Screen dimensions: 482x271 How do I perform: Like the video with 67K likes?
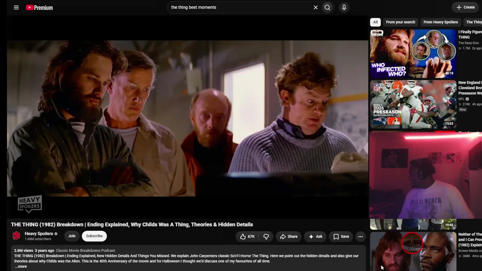[247, 236]
